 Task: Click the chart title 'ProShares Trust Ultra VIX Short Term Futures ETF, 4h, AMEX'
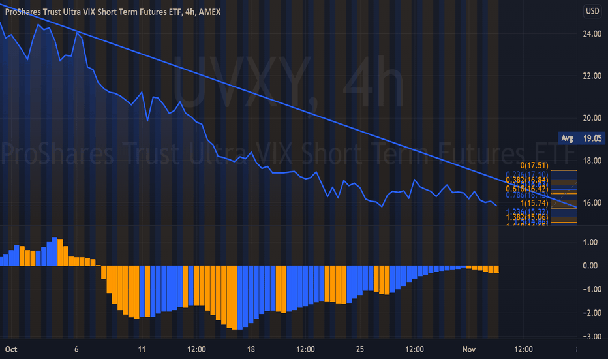113,12
